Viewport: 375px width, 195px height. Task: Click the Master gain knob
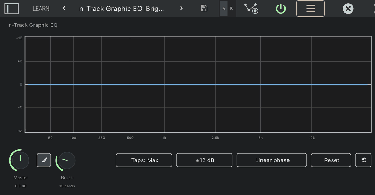20,160
